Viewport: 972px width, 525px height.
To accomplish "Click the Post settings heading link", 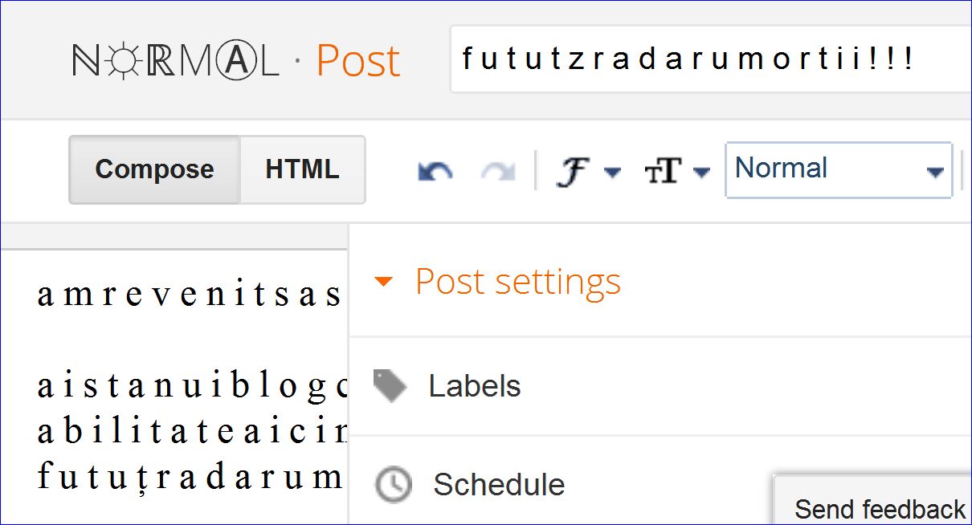I will point(517,282).
